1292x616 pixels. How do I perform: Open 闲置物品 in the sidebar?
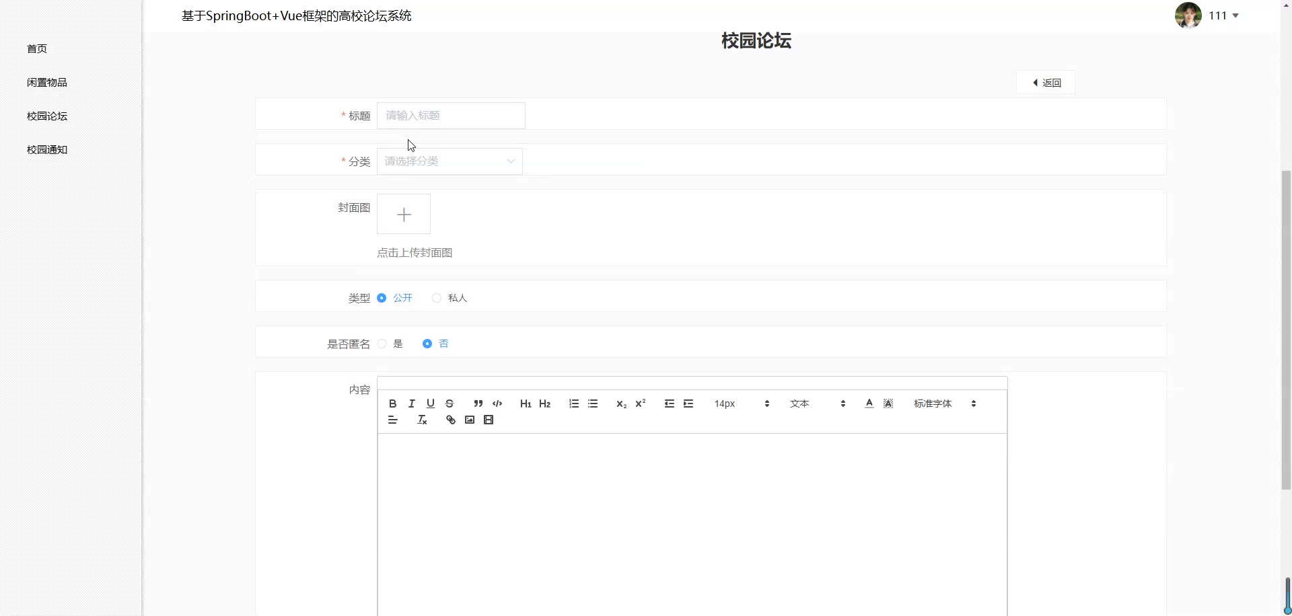click(47, 82)
